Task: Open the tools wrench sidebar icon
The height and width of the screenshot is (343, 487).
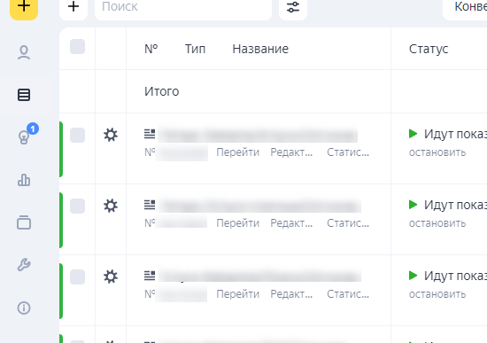Action: pyautogui.click(x=24, y=265)
